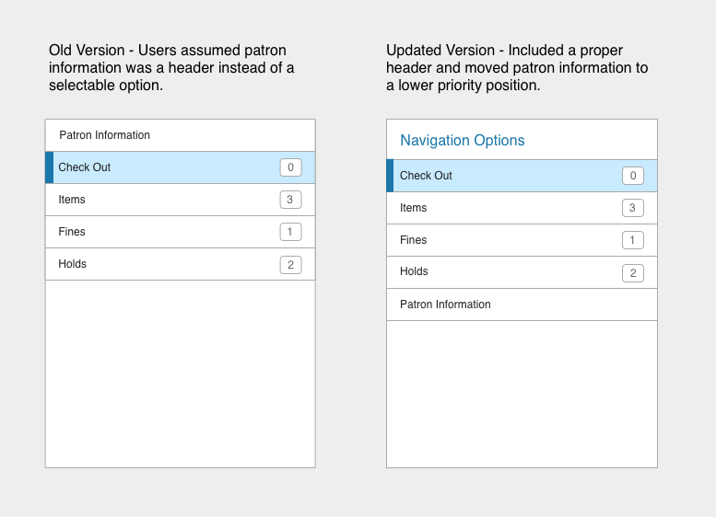Click the blue selection bar beside updated Check Out
The image size is (716, 517).
click(390, 176)
